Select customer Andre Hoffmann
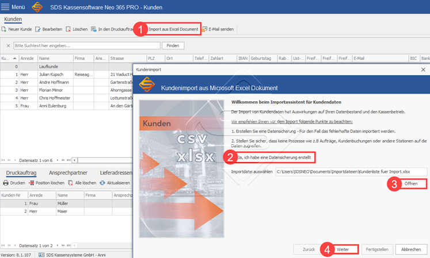The image size is (430, 258). coord(66,82)
